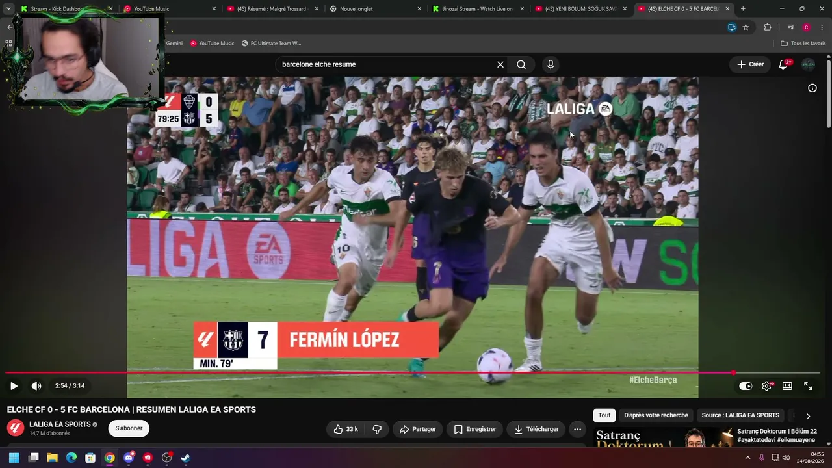This screenshot has width=832, height=468.
Task: Open the more actions ellipsis menu
Action: pos(577,429)
